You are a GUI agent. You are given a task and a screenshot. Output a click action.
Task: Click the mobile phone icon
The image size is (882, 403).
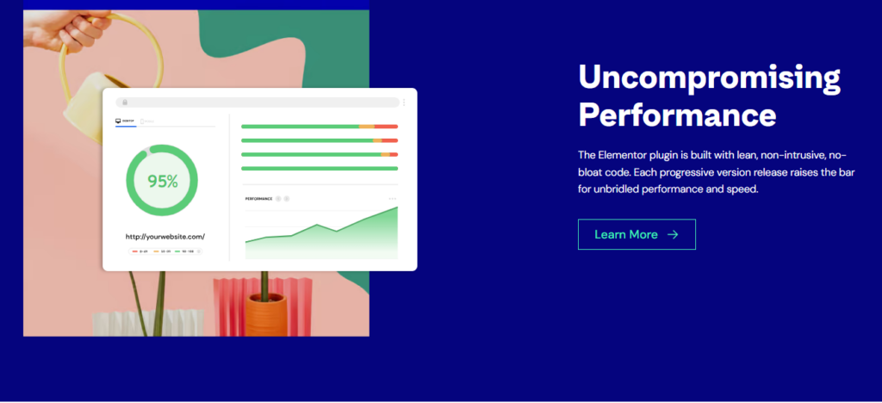142,121
